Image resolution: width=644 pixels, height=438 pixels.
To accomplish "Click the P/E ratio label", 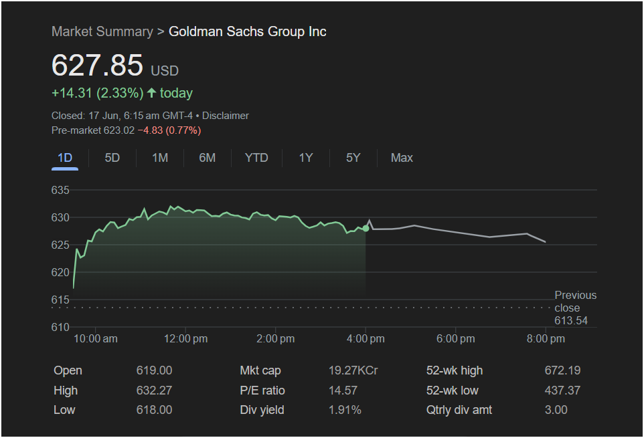I will click(262, 391).
